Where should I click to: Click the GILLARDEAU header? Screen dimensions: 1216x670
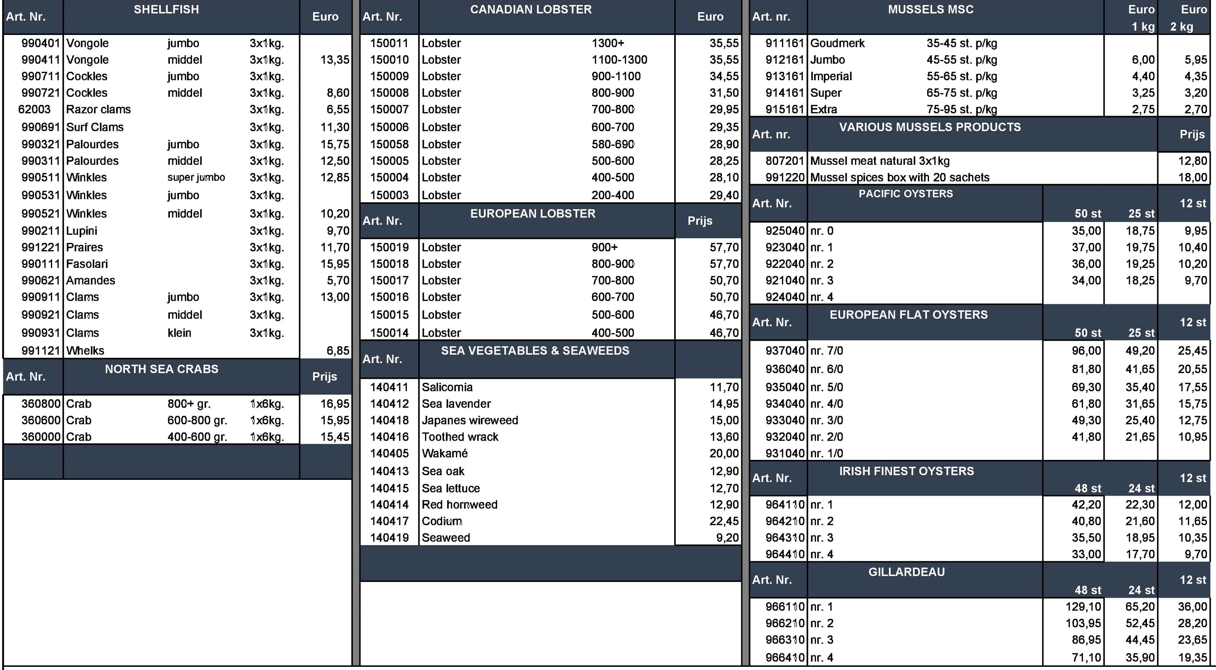pos(906,572)
